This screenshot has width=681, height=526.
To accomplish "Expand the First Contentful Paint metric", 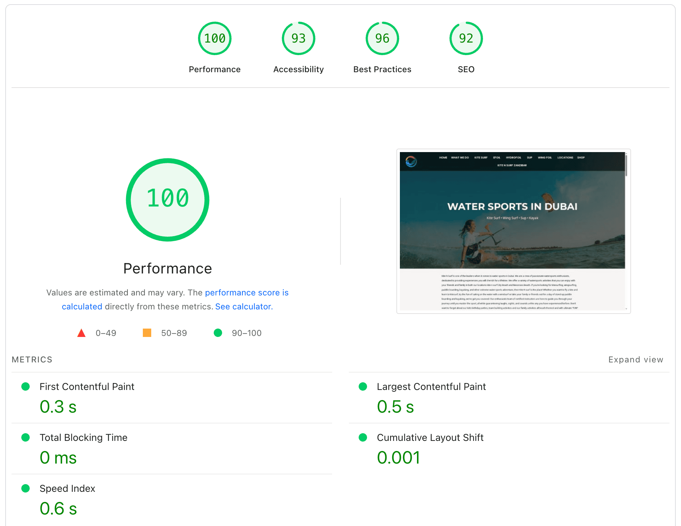I will click(87, 386).
